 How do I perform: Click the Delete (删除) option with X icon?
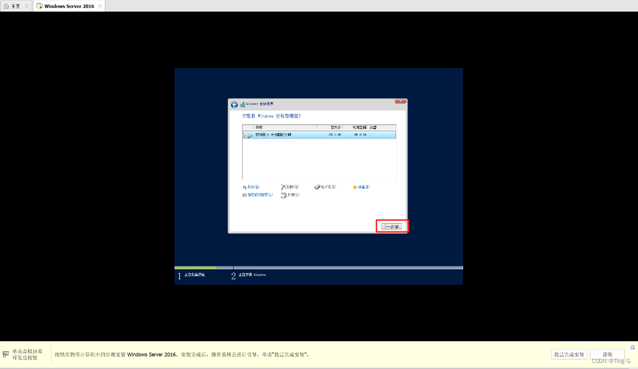click(290, 187)
